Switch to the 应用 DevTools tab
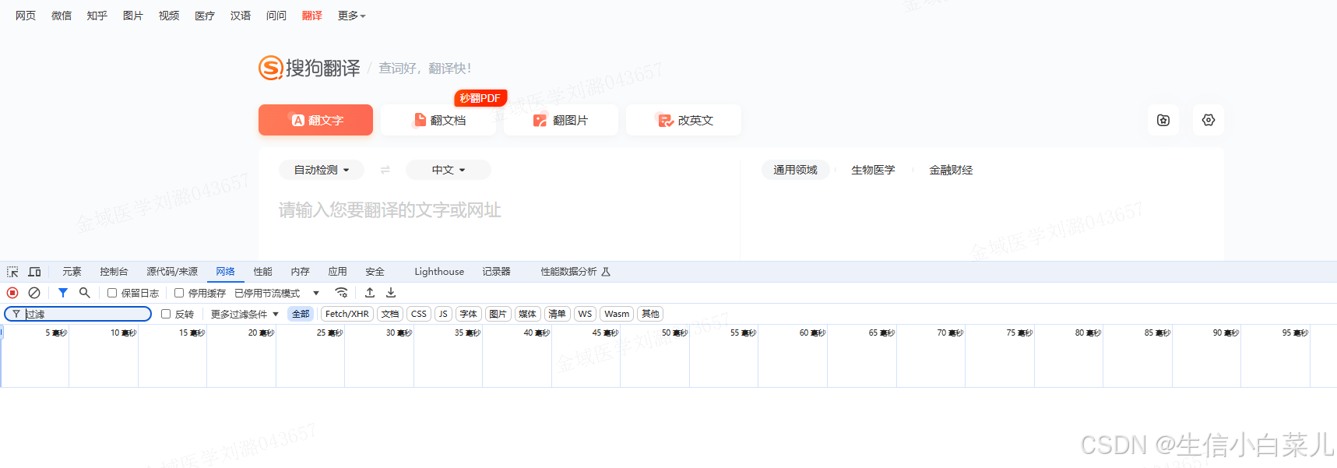 [x=337, y=272]
